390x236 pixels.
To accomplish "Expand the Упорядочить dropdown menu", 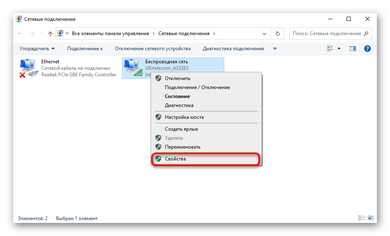I will pos(37,49).
